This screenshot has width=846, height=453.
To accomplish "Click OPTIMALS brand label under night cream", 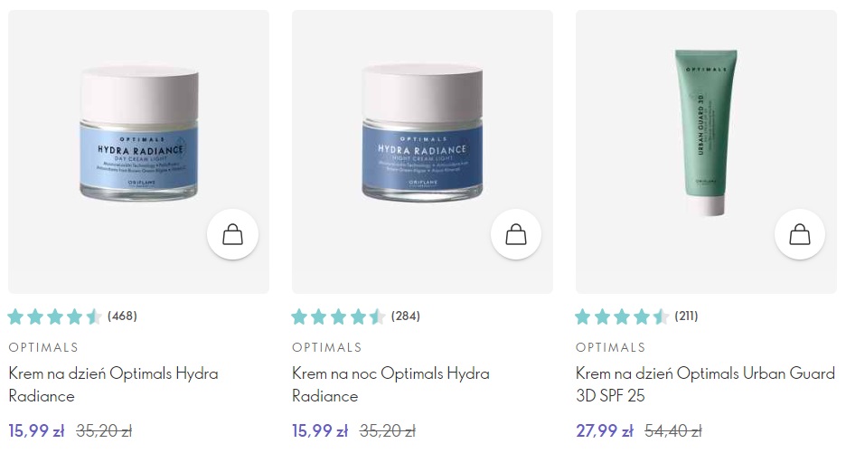I will (x=327, y=347).
